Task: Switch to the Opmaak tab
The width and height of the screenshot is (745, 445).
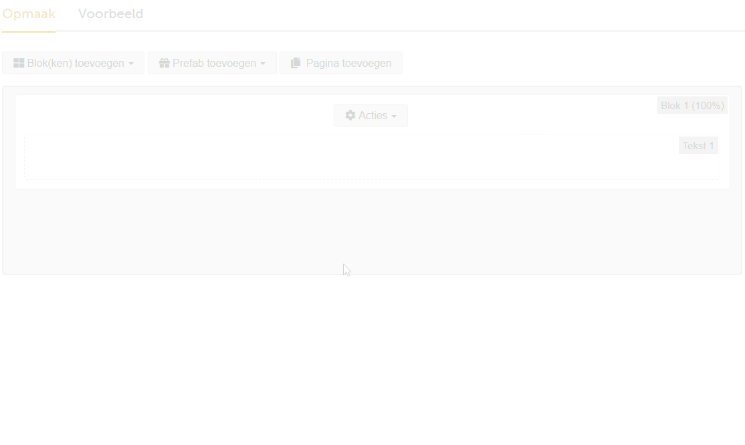Action: click(29, 14)
